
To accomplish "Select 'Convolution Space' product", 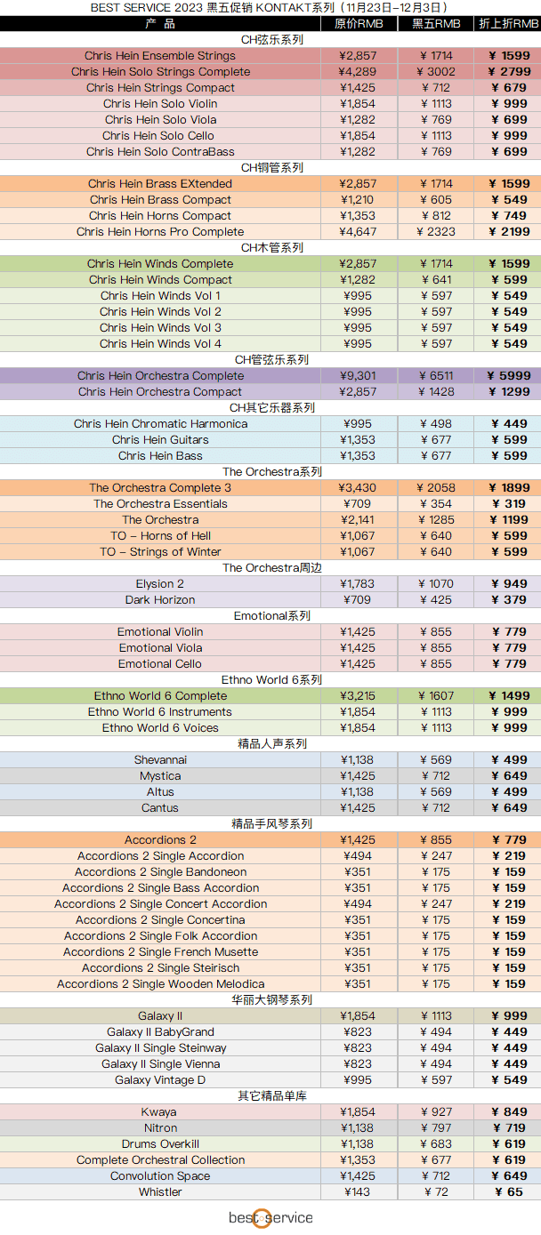I will (x=160, y=1176).
